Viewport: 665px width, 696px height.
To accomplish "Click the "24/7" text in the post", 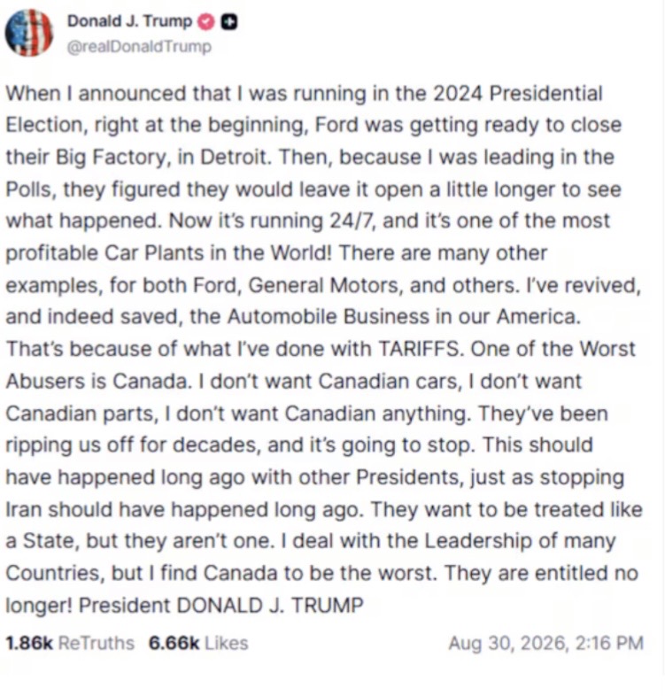I will pos(352,221).
